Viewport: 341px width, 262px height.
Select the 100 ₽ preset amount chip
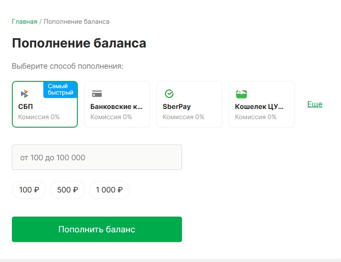click(x=28, y=190)
